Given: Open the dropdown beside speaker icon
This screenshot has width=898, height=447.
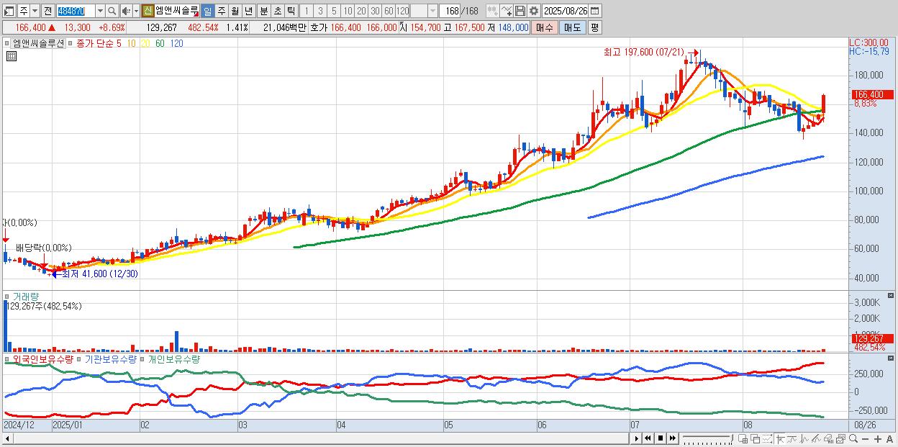Looking at the screenshot, I should tap(136, 11).
